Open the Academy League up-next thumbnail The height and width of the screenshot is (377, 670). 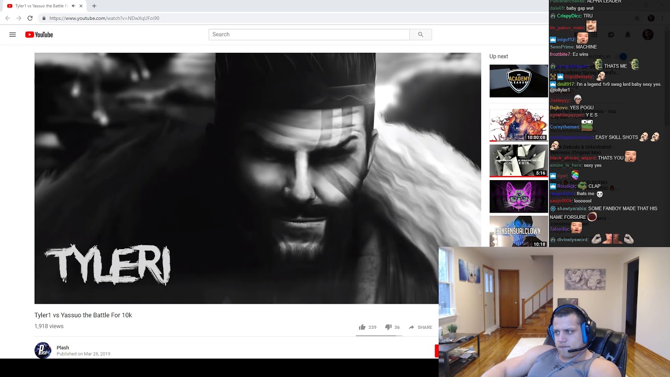519,81
